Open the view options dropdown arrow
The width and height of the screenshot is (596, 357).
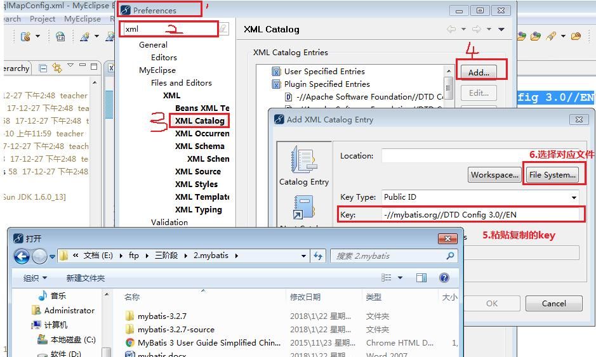[x=400, y=278]
